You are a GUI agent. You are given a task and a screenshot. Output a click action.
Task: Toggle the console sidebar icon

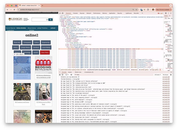point(60,75)
